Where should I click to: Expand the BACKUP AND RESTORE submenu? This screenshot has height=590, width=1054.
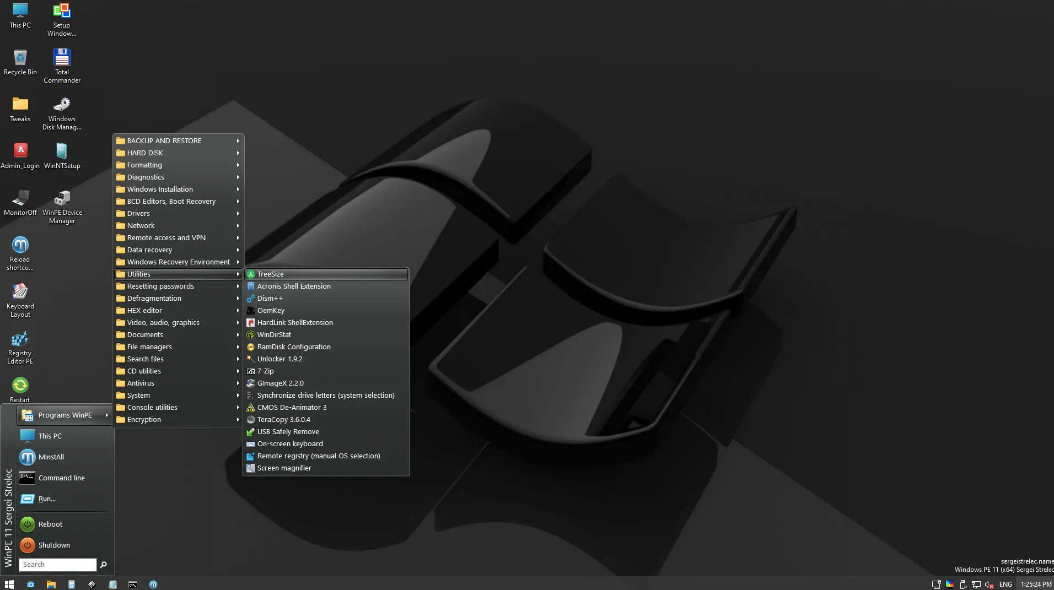tap(179, 141)
